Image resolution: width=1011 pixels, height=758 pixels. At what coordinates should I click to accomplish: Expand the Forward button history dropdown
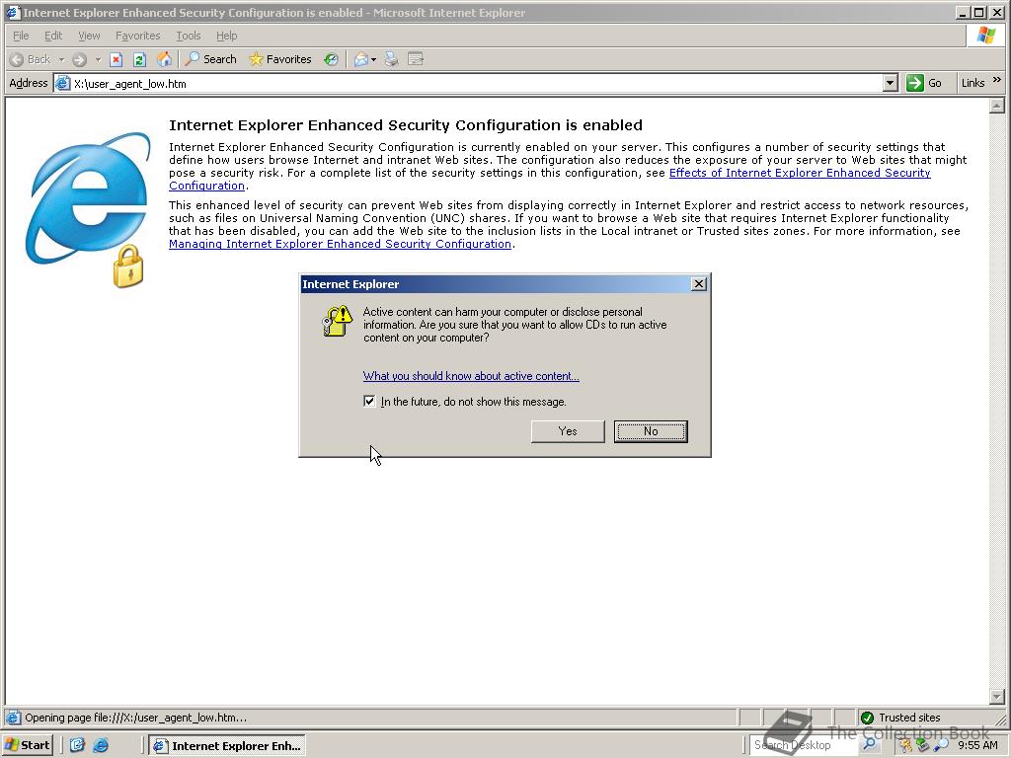pyautogui.click(x=98, y=60)
